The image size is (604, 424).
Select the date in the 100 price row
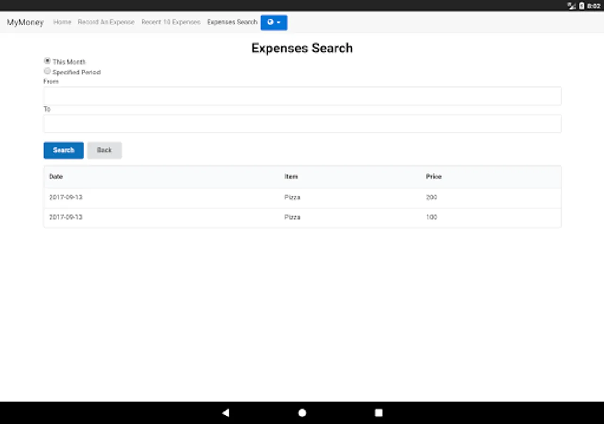(66, 217)
